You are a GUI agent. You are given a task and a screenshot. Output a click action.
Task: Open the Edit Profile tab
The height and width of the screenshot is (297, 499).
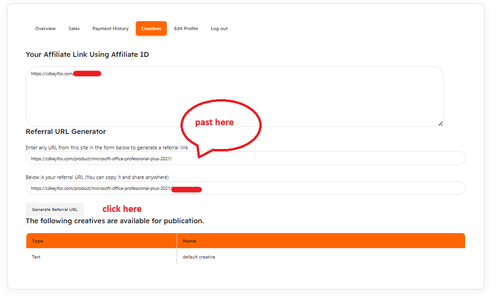186,29
